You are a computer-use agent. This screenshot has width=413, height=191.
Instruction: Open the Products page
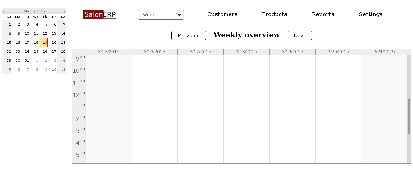(274, 14)
